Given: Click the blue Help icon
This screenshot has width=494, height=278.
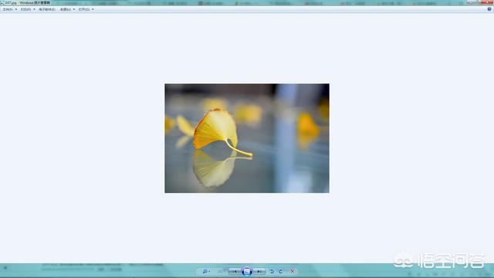Looking at the screenshot, I should point(489,9).
